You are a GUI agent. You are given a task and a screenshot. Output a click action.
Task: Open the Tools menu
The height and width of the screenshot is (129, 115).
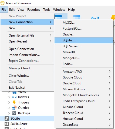(47, 10)
